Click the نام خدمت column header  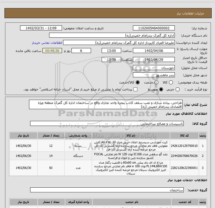132,202
